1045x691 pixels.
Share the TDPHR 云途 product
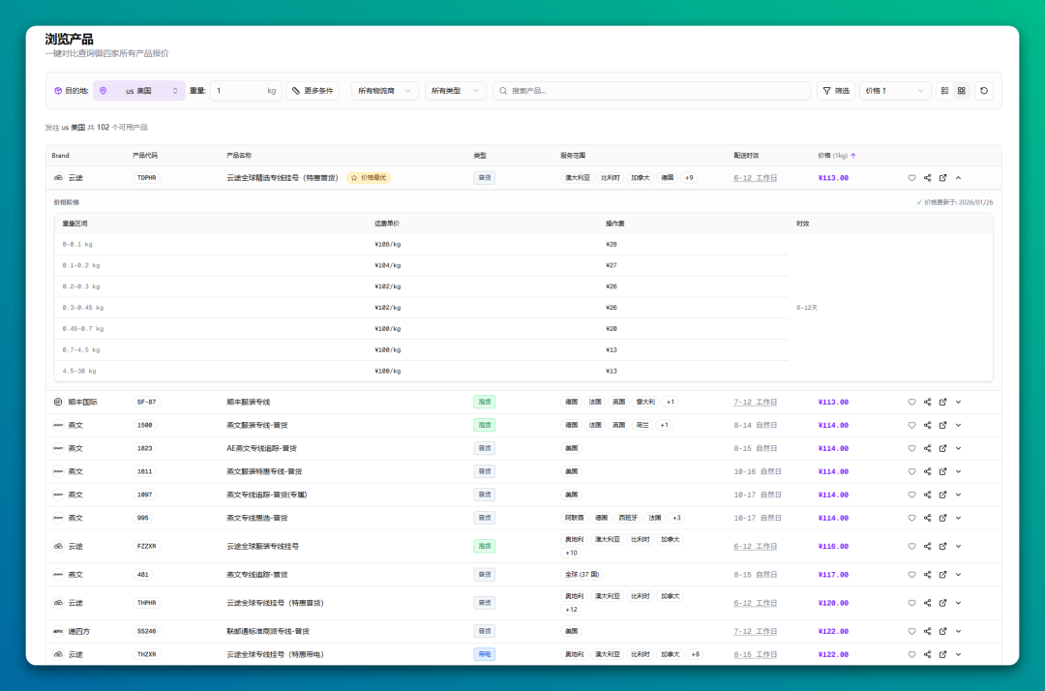pyautogui.click(x=927, y=178)
